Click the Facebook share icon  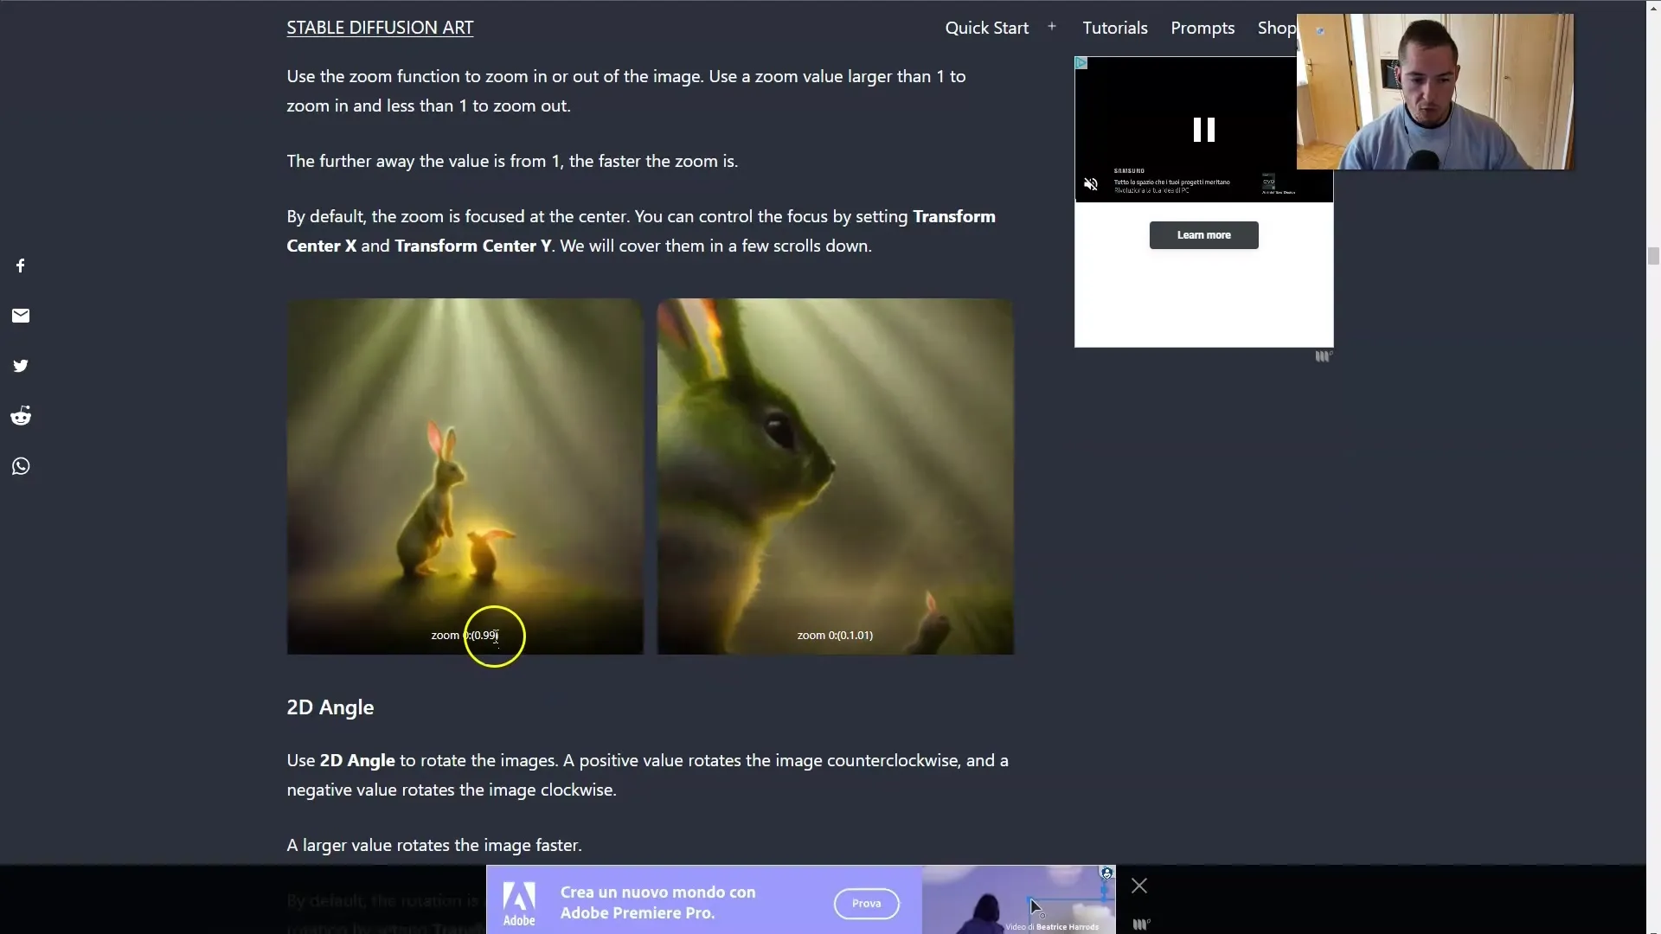(19, 265)
